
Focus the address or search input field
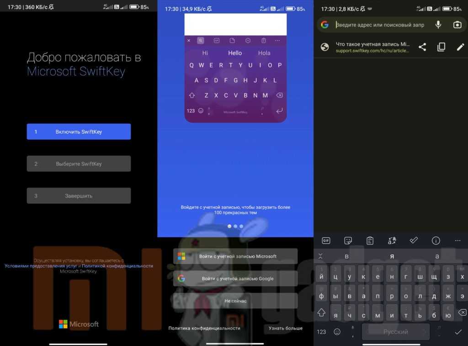click(x=379, y=25)
